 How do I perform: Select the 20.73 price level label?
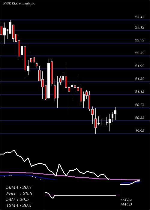[x=140, y=105]
